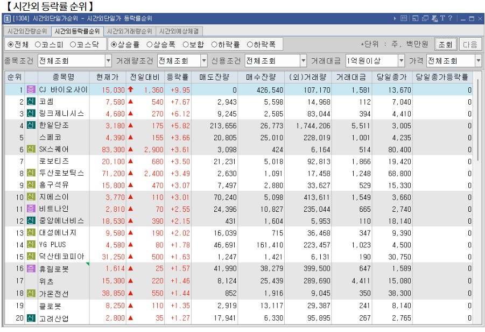Click the arrow icon left of title bar icons
This screenshot has height=332, width=485.
click(395, 18)
